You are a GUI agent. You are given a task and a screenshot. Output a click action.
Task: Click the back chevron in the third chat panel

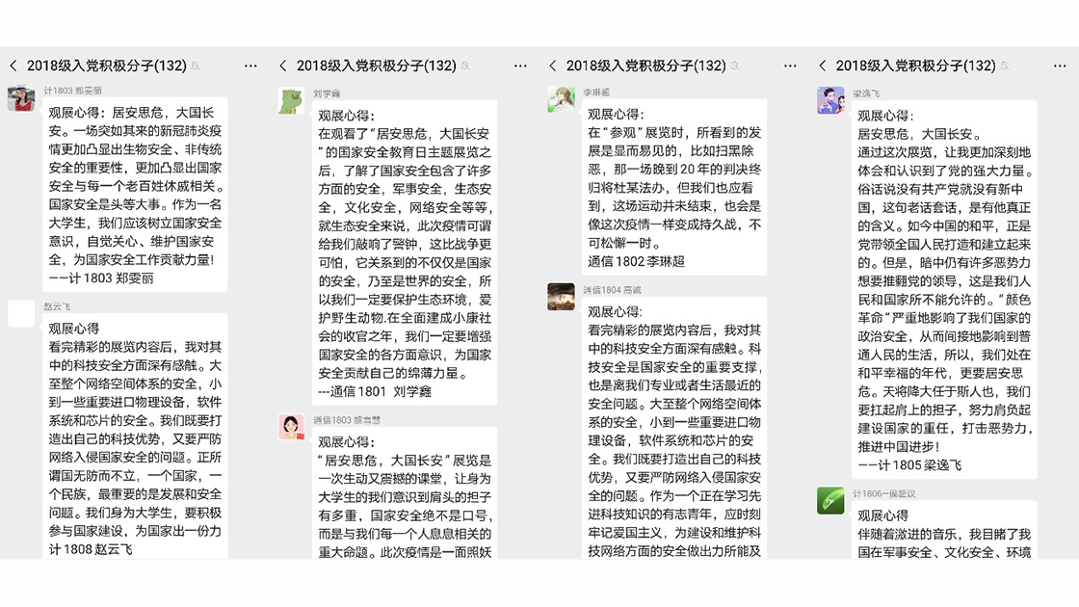[x=553, y=66]
